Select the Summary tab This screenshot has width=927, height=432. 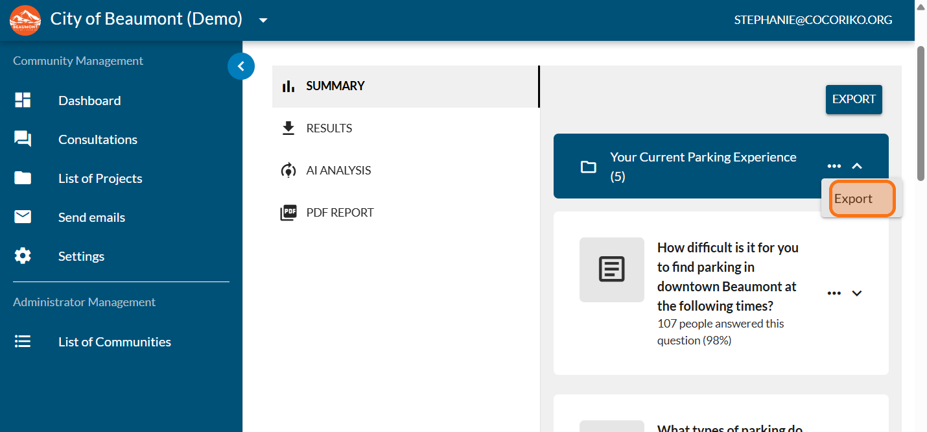point(335,86)
